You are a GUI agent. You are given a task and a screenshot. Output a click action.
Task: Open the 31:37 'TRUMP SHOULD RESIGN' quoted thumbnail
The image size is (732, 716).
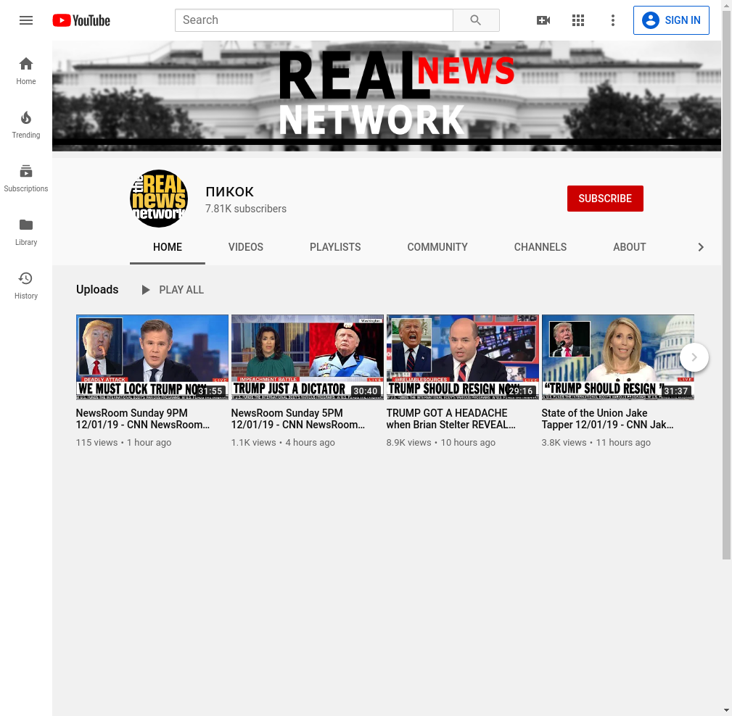[x=617, y=357]
